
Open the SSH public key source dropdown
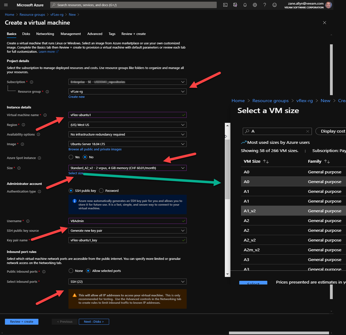[x=127, y=230]
